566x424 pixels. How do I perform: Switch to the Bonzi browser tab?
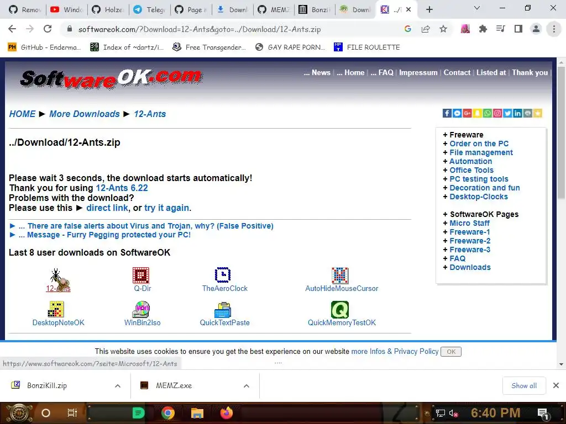pos(314,10)
